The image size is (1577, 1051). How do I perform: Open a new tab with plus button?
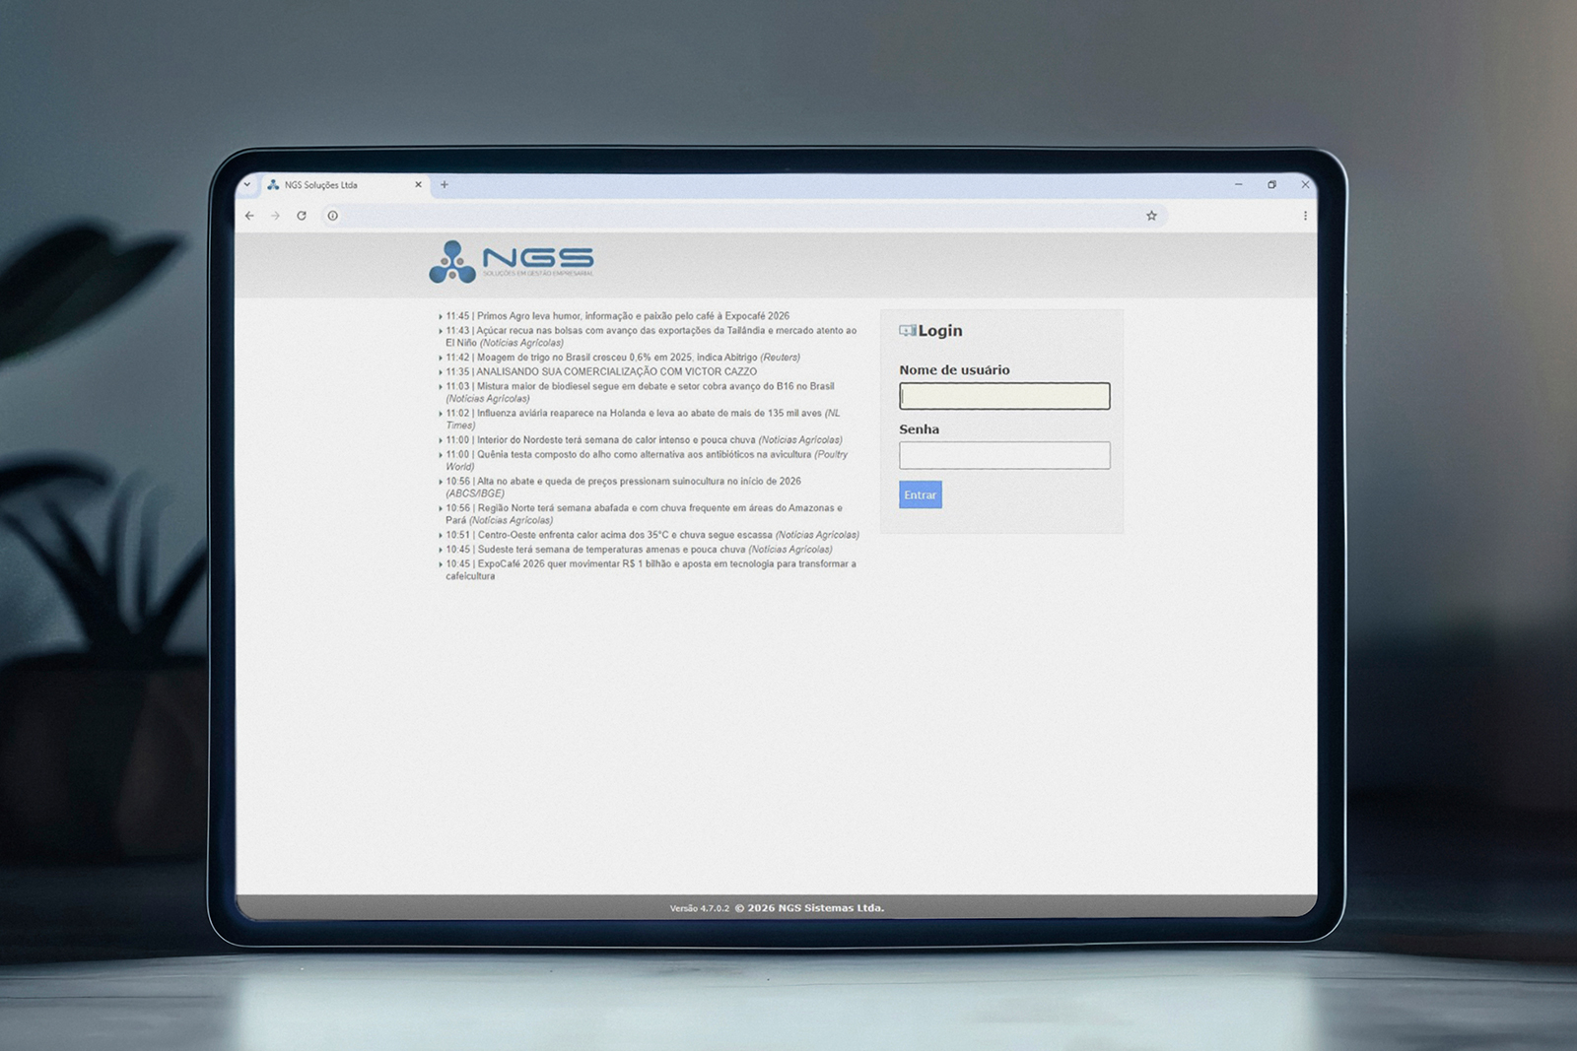pyautogui.click(x=445, y=185)
